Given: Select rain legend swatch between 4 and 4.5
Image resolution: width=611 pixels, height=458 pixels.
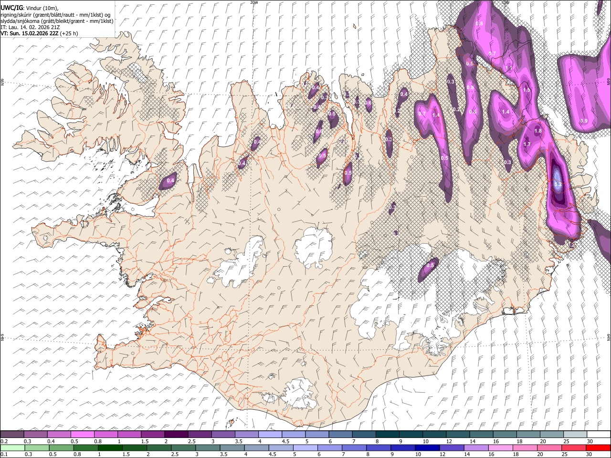Looking at the screenshot, I should click(x=256, y=448).
